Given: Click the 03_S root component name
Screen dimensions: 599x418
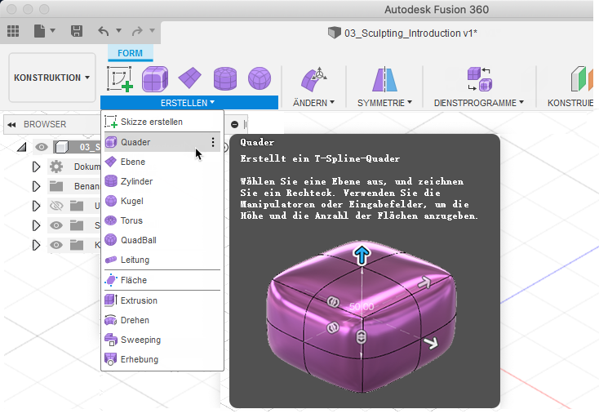Looking at the screenshot, I should pyautogui.click(x=90, y=147).
